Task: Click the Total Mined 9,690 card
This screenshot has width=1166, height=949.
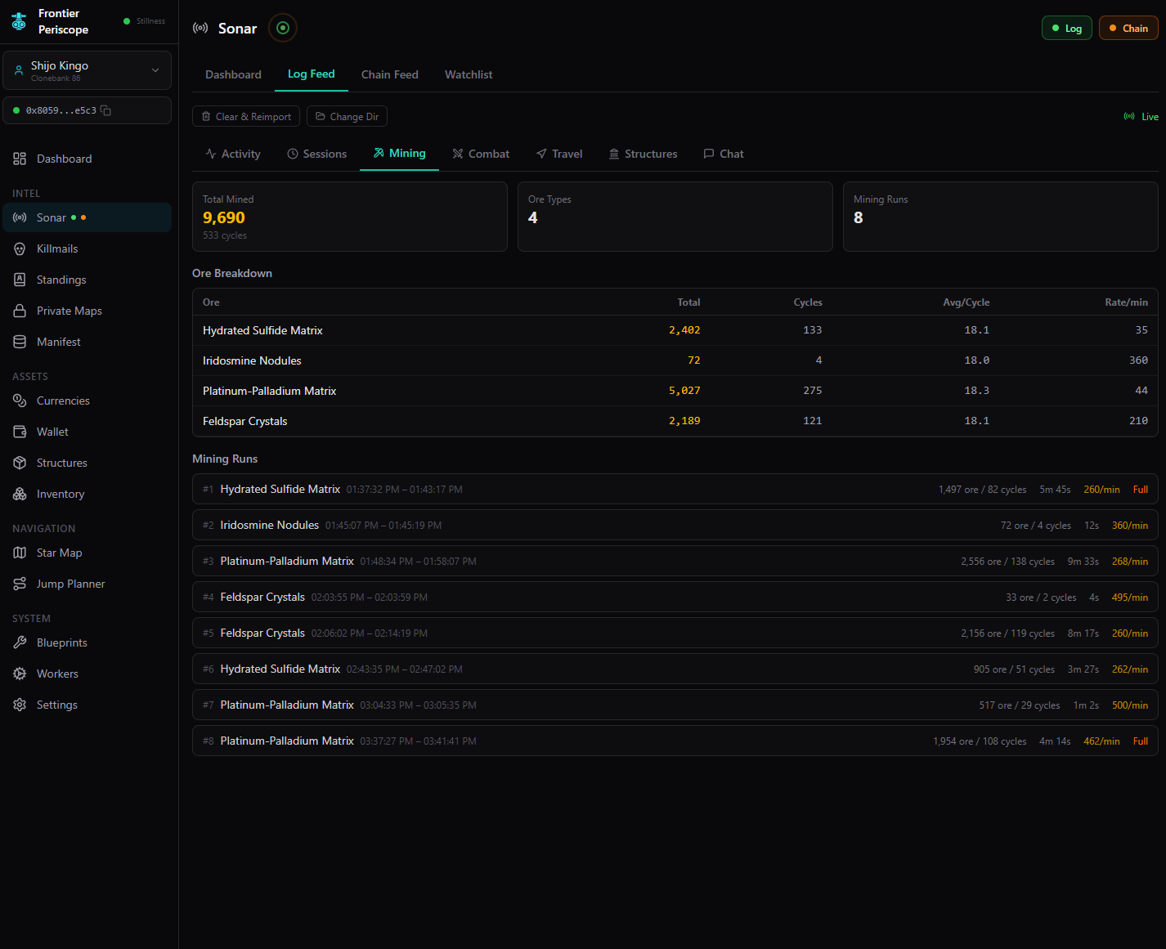Action: point(350,217)
